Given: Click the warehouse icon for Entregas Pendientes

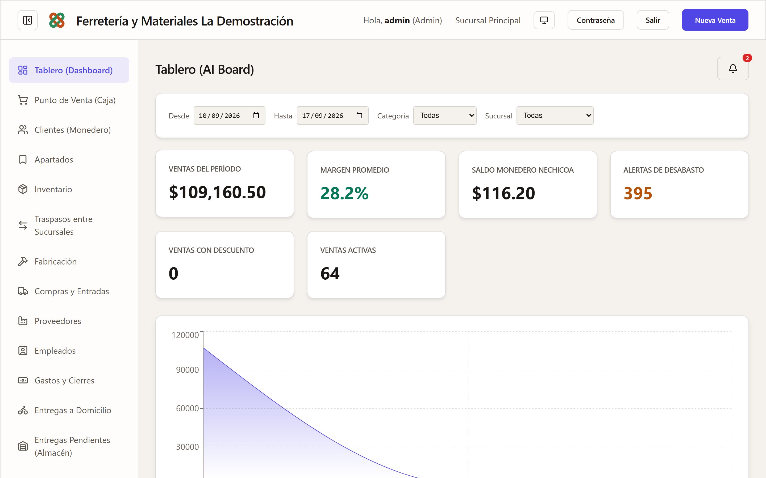Looking at the screenshot, I should coord(23,446).
